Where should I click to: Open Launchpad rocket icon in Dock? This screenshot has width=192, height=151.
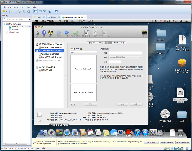51,132
